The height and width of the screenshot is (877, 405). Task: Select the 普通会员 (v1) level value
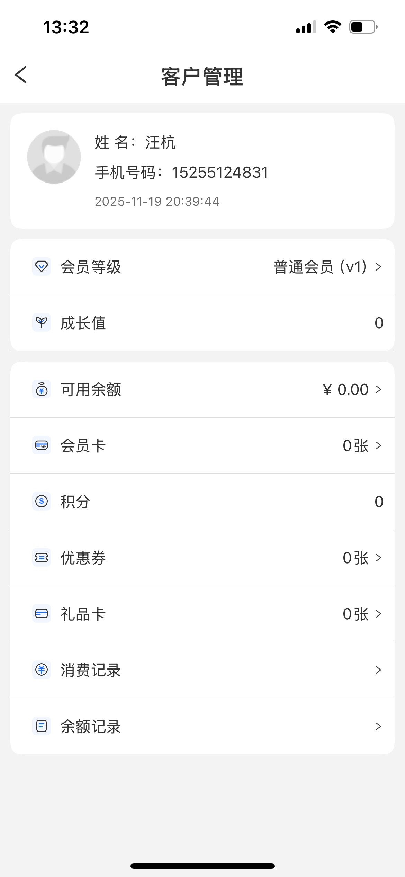tap(320, 267)
